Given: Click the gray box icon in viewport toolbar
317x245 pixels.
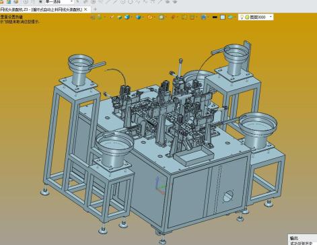Looking at the screenshot, I should [162, 17].
